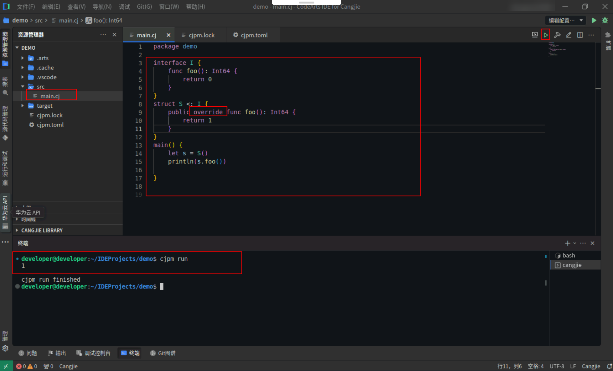The width and height of the screenshot is (613, 371).
Task: Close the main.cj editor tab
Action: tap(168, 35)
